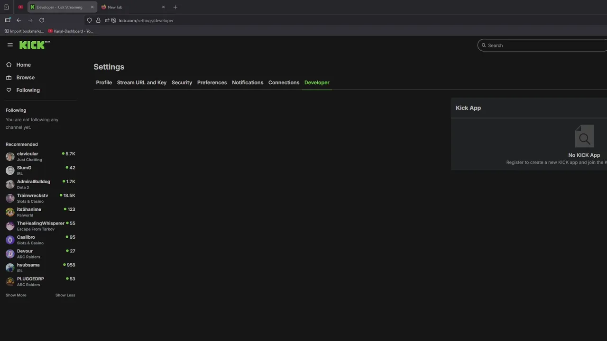607x341 pixels.
Task: Open the Notifications settings tab
Action: coord(248,82)
